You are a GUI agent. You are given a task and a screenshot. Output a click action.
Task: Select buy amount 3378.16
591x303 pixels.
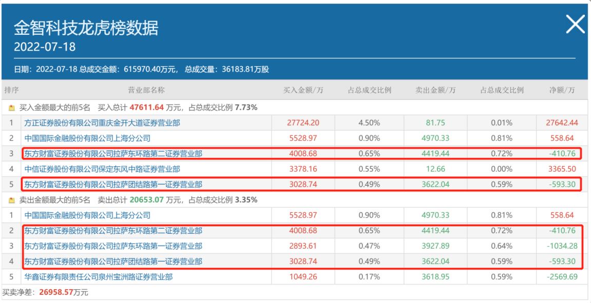[303, 169]
